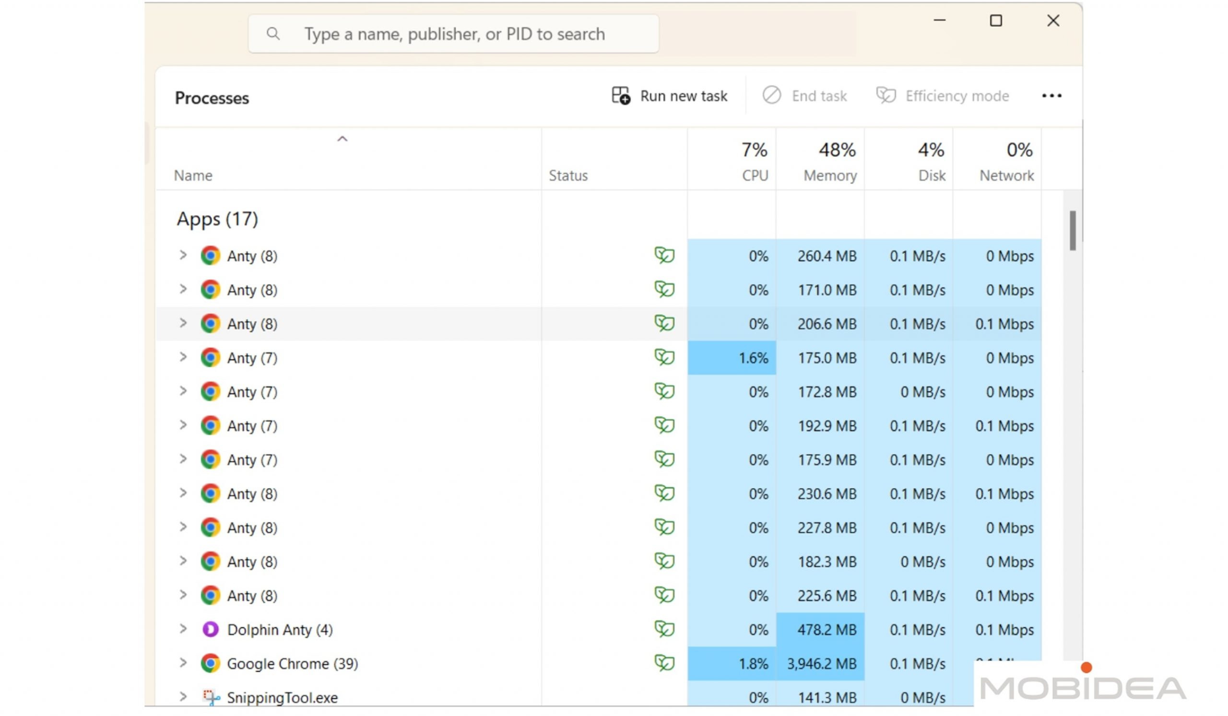1228x716 pixels.
Task: Click the efficiency leaf icon for Google Chrome
Action: pyautogui.click(x=664, y=663)
